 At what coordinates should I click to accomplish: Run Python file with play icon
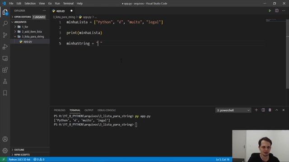pos(270,11)
